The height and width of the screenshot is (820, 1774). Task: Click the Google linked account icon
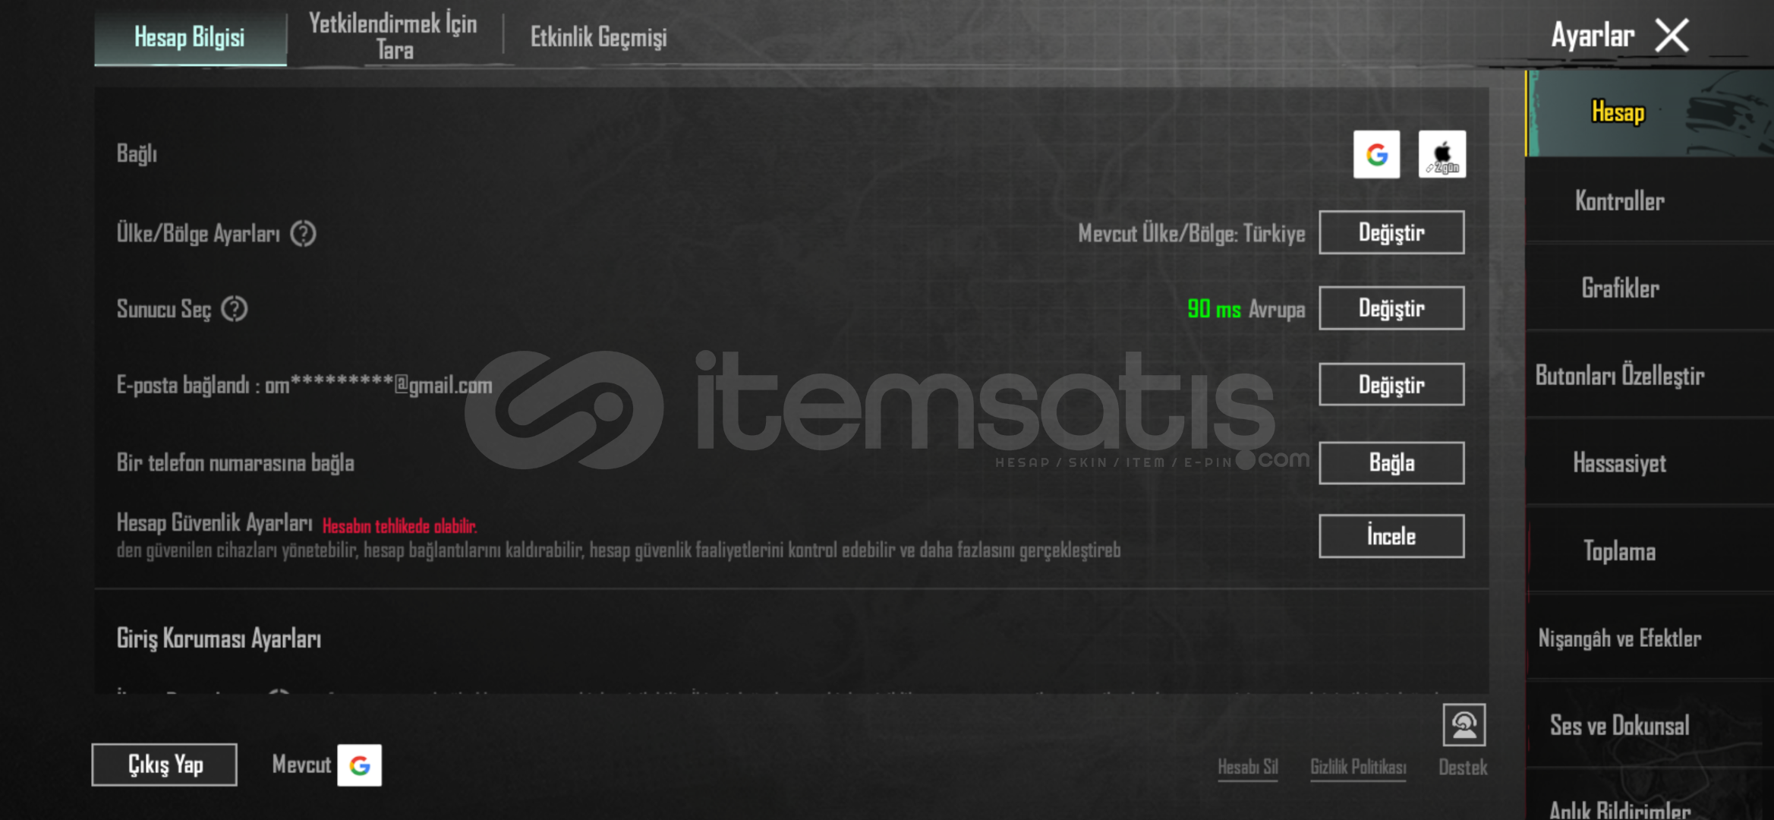(x=1376, y=154)
